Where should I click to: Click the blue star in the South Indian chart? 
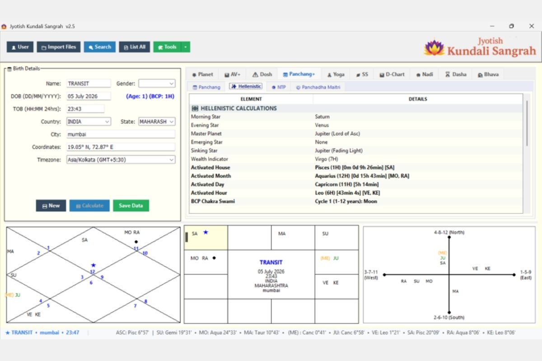pyautogui.click(x=206, y=232)
